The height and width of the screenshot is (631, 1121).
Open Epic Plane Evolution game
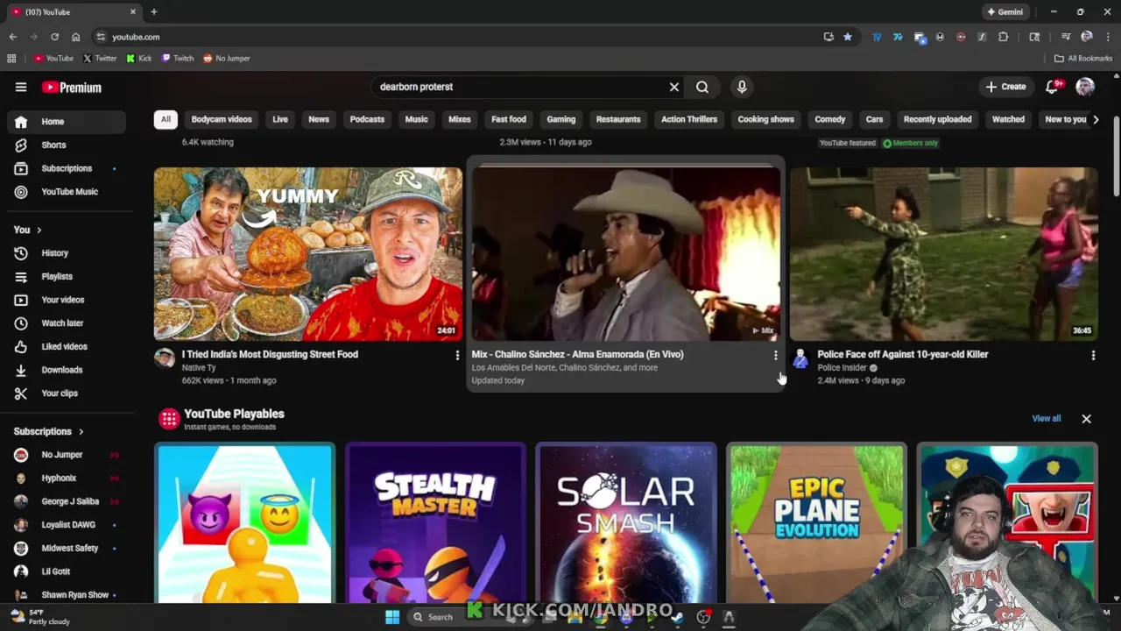pos(816,523)
